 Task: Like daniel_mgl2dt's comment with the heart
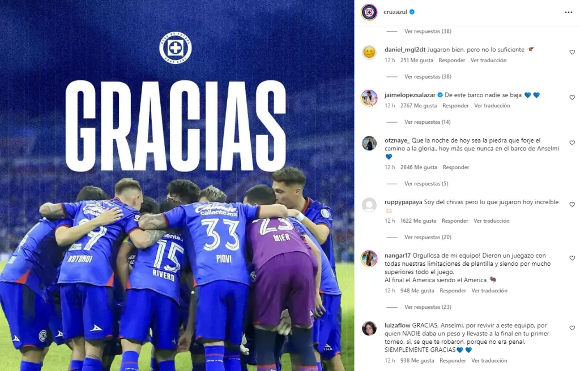pyautogui.click(x=572, y=52)
